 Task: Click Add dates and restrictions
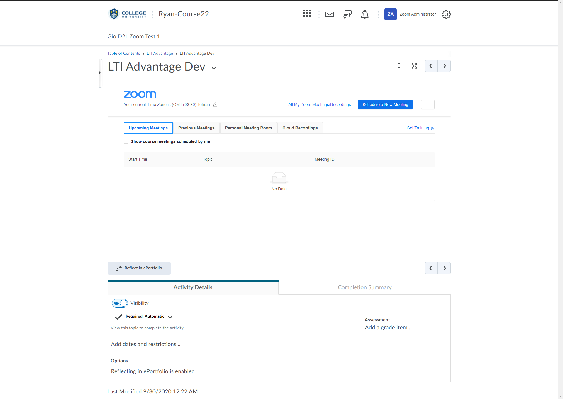(146, 344)
